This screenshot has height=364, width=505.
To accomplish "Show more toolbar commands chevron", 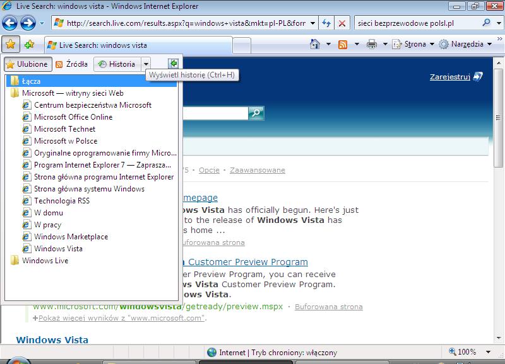I will point(499,39).
